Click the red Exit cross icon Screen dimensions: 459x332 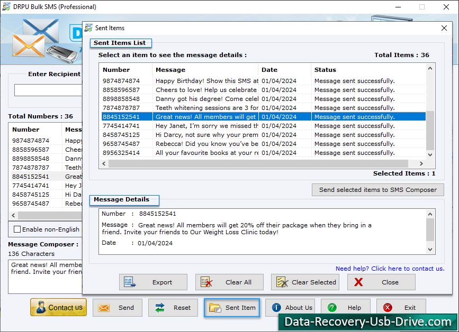388,308
